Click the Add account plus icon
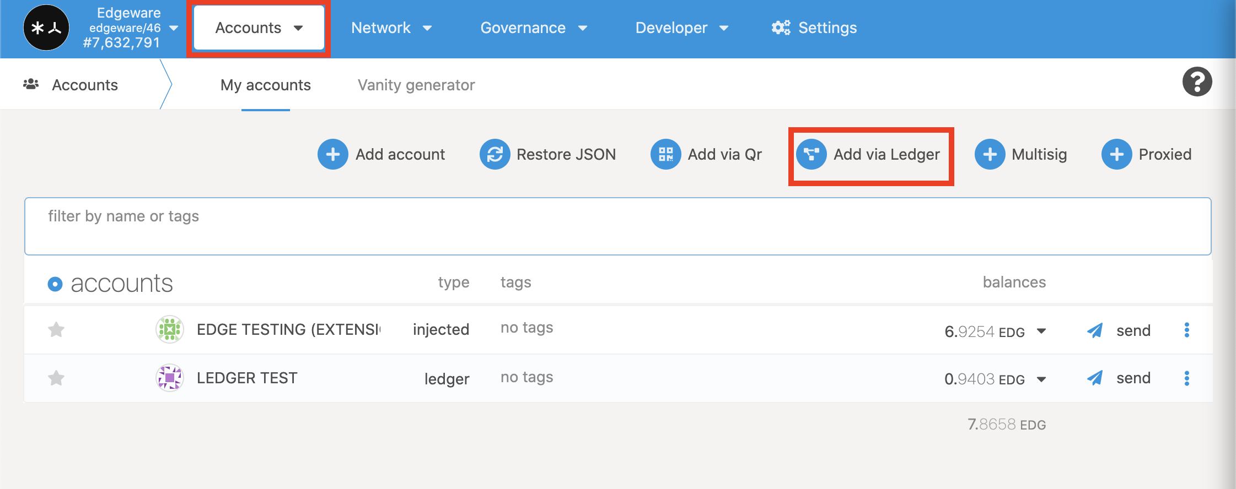This screenshot has height=489, width=1236. (332, 154)
